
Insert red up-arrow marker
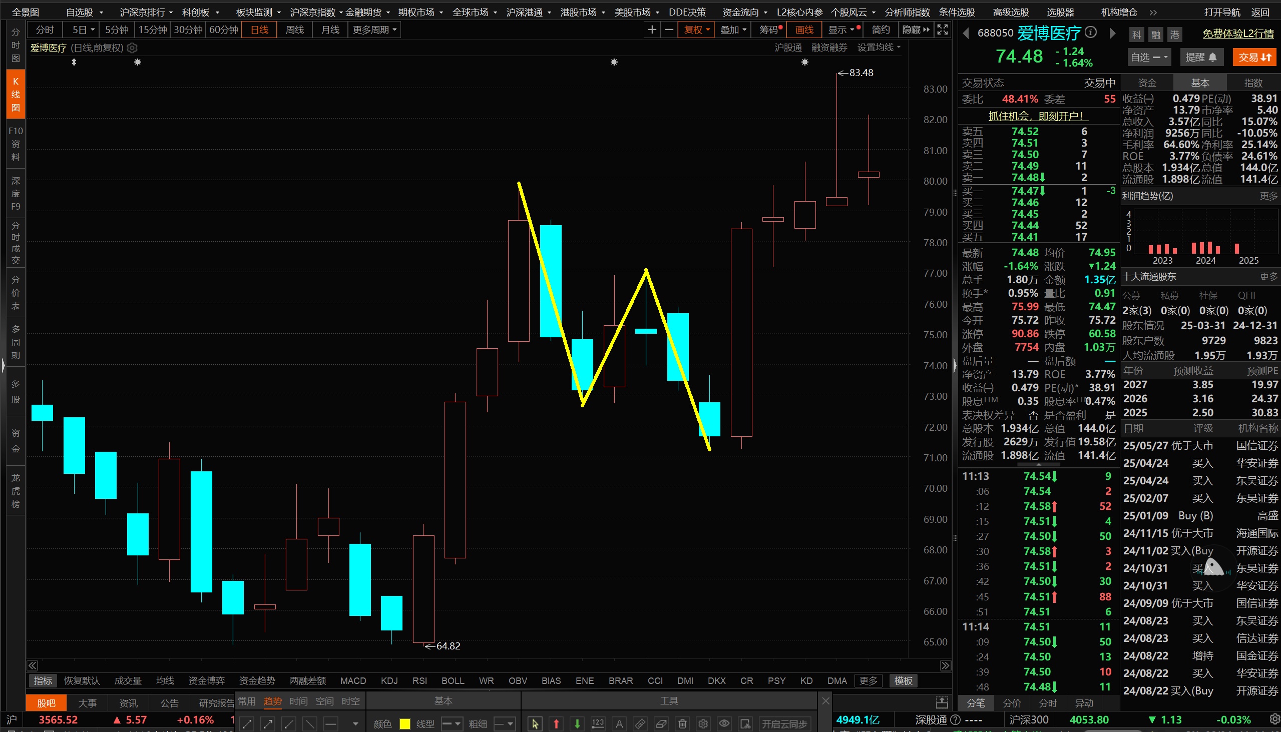(x=556, y=724)
